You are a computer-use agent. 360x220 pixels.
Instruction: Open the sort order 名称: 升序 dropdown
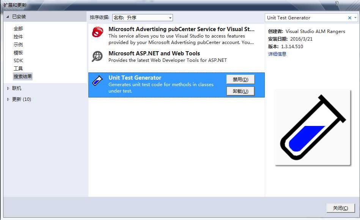(x=142, y=18)
